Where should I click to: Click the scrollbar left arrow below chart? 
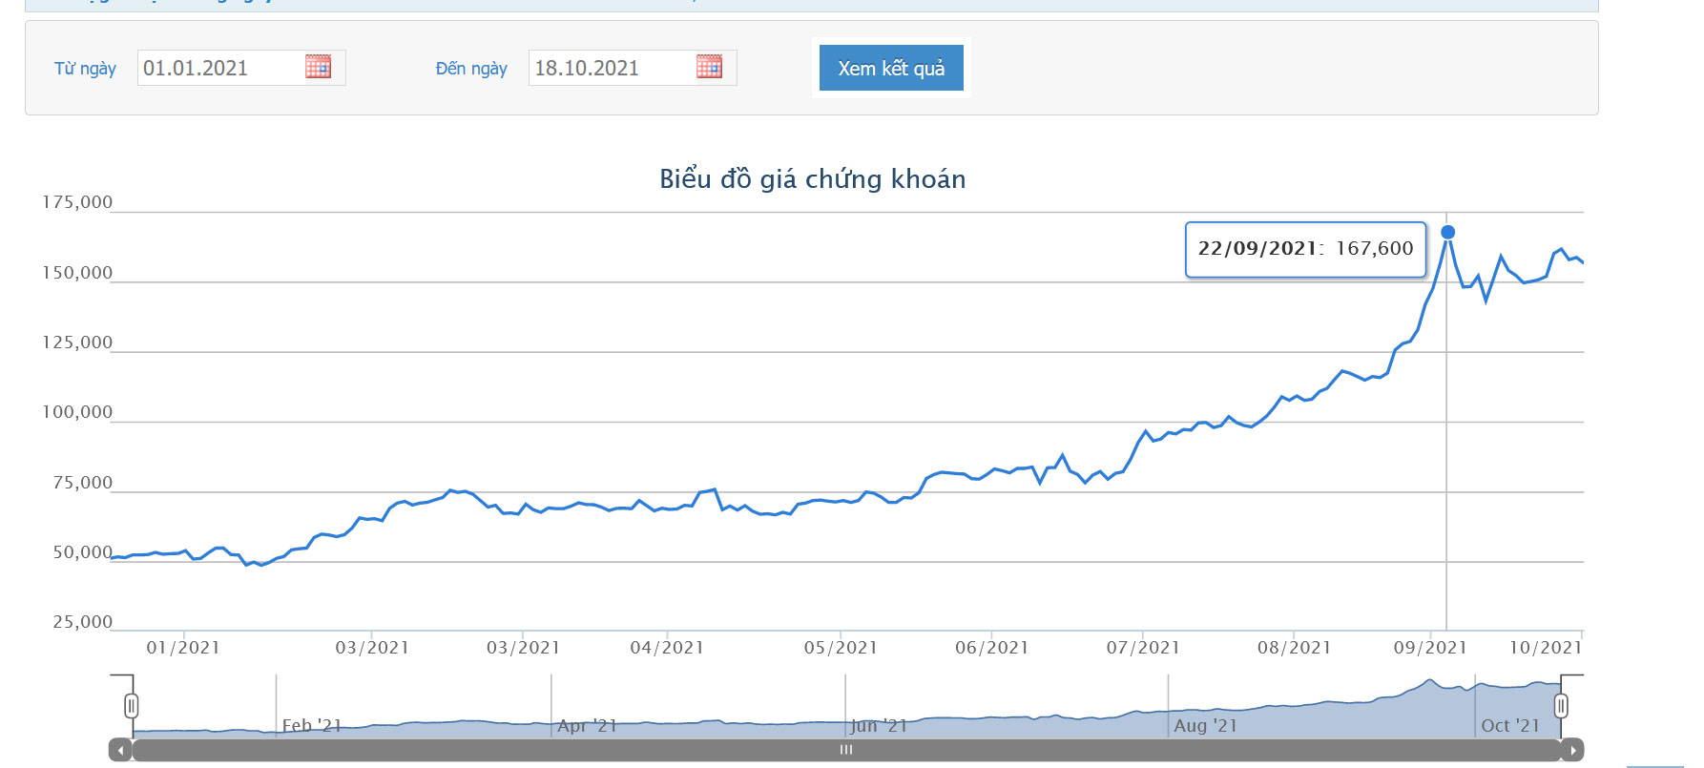pyautogui.click(x=120, y=750)
